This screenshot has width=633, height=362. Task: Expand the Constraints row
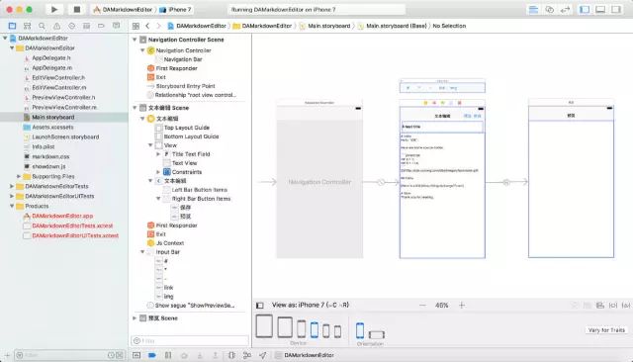click(x=158, y=172)
